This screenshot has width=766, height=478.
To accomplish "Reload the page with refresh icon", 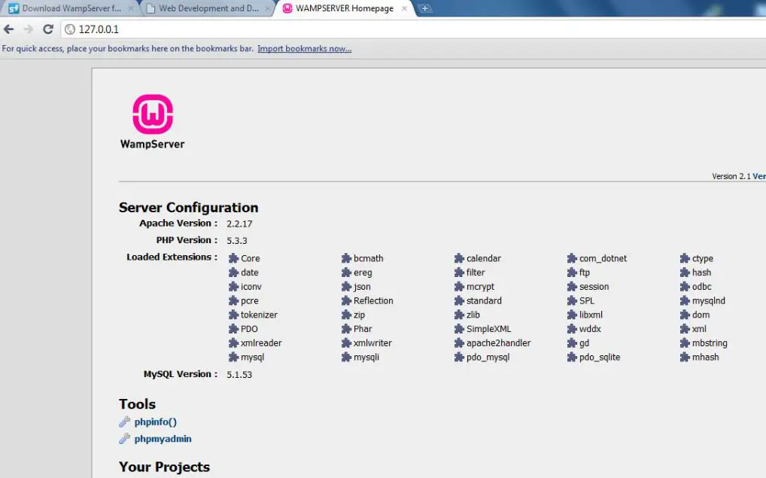I will click(x=48, y=29).
